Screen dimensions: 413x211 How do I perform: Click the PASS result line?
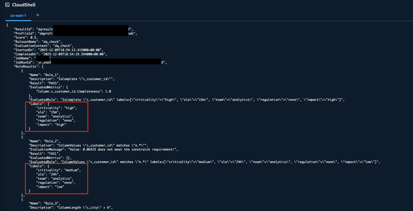pyautogui.click(x=44, y=83)
